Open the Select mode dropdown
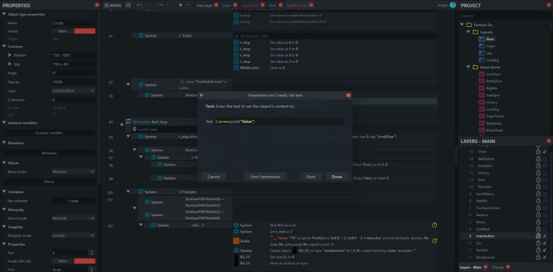 point(73,218)
